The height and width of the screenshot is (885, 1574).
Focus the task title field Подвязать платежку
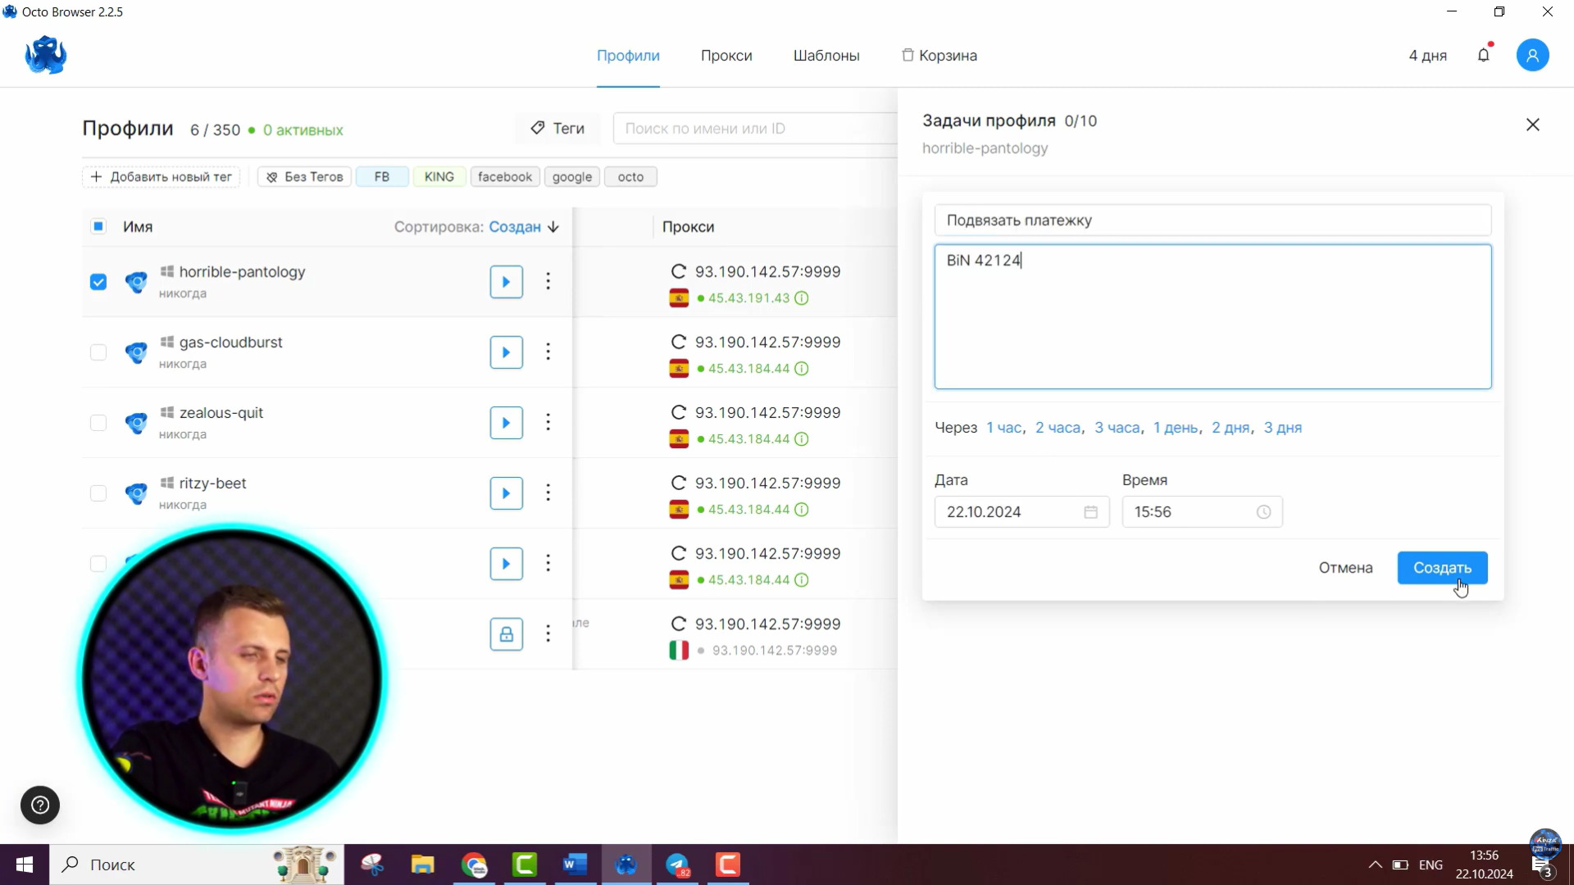(x=1212, y=220)
